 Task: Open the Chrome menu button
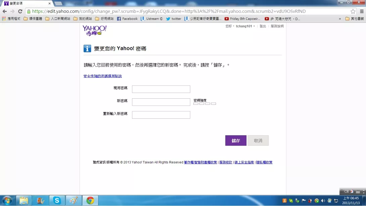click(362, 11)
